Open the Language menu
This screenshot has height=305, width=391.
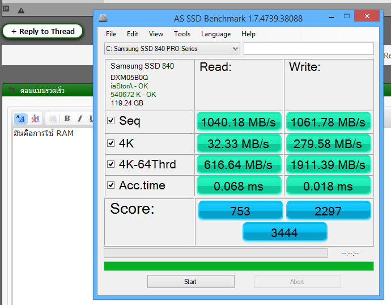pos(216,34)
